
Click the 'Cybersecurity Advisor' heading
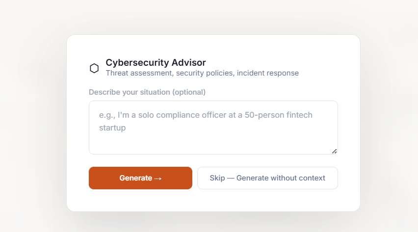(x=156, y=63)
